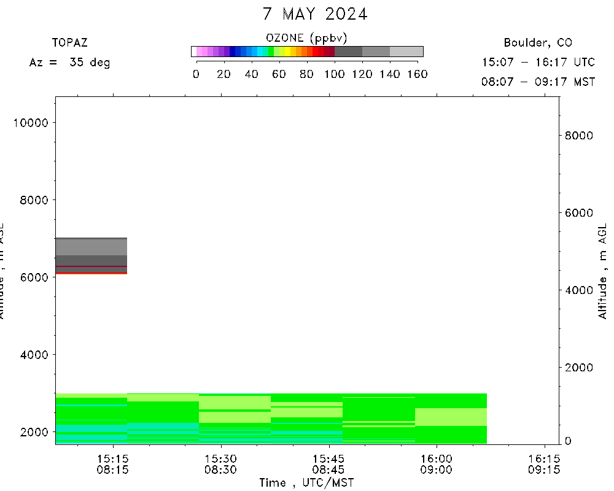
Task: Click the "Altitude , m AGL" right axis title
Action: point(602,271)
